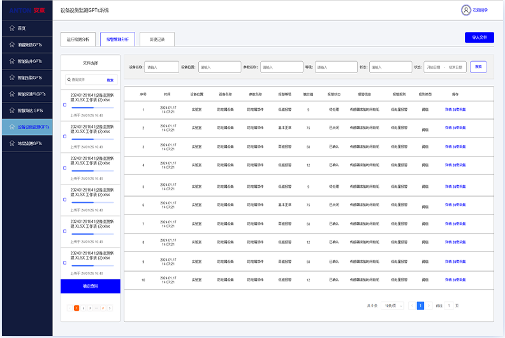Open 详情 link in table row 10
Viewport: 505px width, 338px height.
448,280
